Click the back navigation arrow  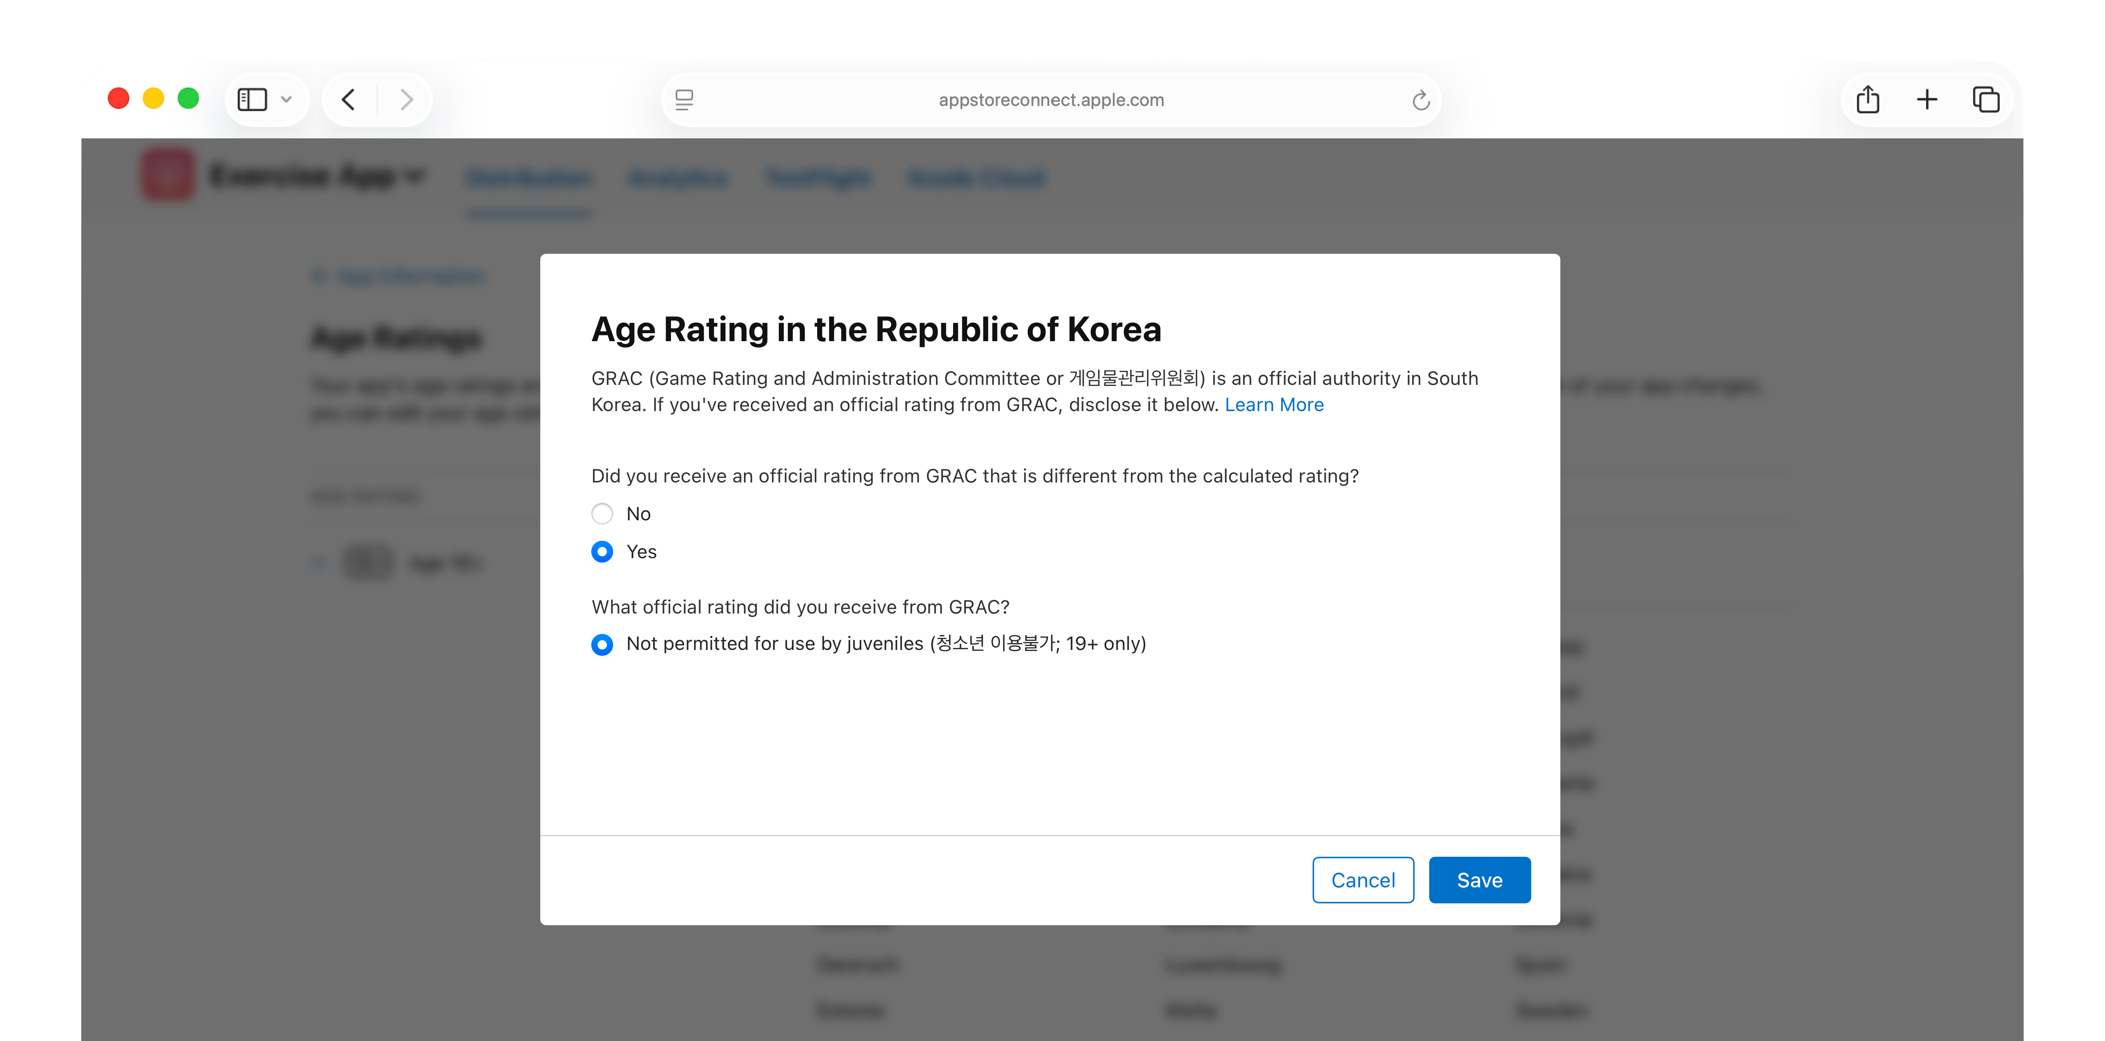pos(349,99)
